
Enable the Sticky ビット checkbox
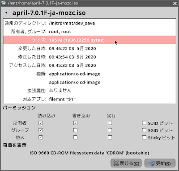click(x=144, y=137)
